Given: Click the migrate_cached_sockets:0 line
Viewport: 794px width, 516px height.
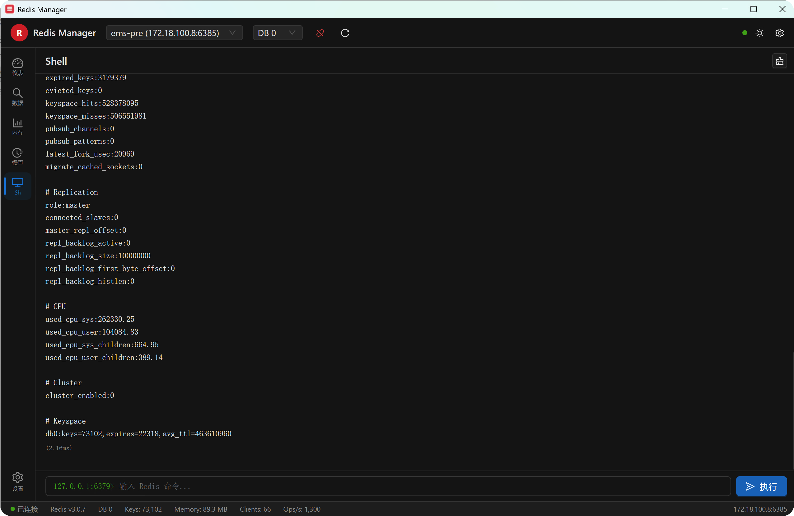Looking at the screenshot, I should tap(94, 167).
